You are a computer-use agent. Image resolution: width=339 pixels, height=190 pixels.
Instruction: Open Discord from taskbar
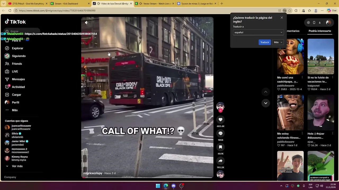pos(173,186)
